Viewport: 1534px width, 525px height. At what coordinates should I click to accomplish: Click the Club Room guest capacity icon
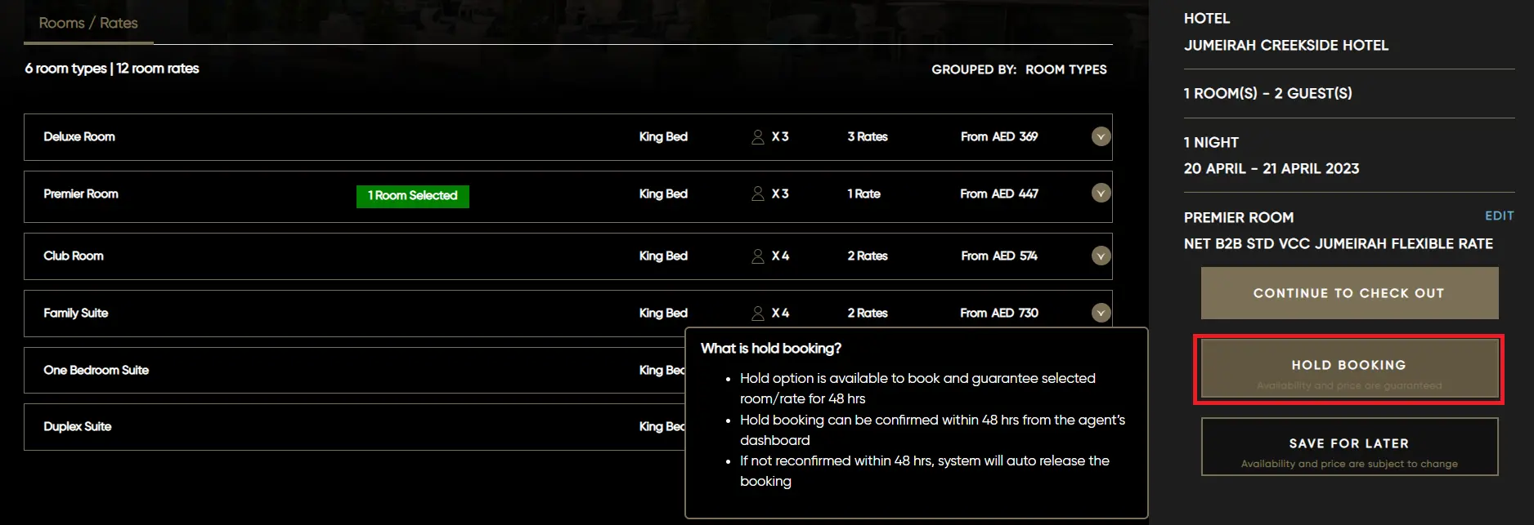[758, 256]
